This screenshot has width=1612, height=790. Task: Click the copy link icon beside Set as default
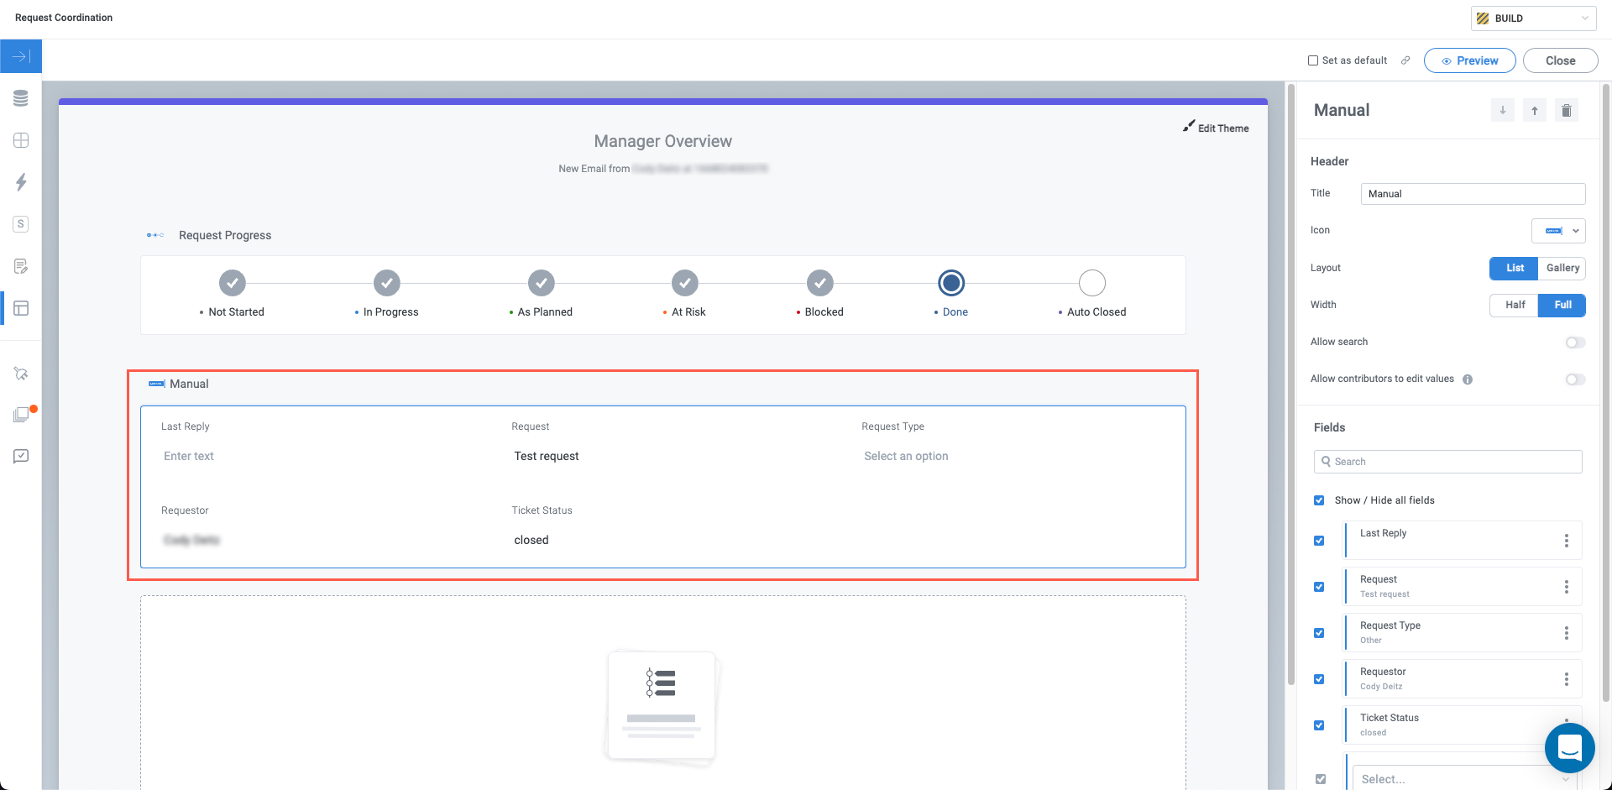tap(1405, 60)
